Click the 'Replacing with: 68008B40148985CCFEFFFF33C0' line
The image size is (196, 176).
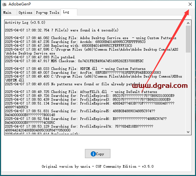(x=69, y=46)
